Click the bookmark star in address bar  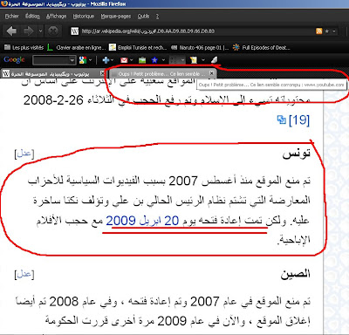point(327,31)
